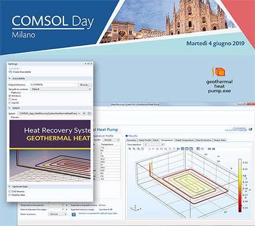Uncheck the Windows platform checkbox

tap(10, 96)
